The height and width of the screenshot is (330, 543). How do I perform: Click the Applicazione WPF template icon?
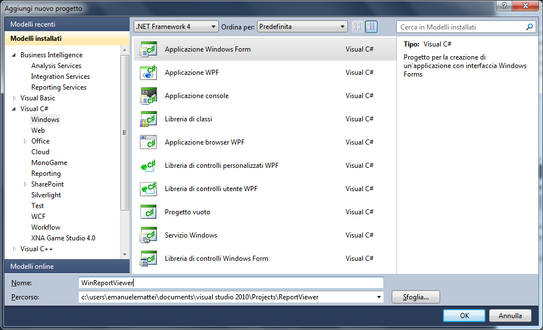[148, 73]
